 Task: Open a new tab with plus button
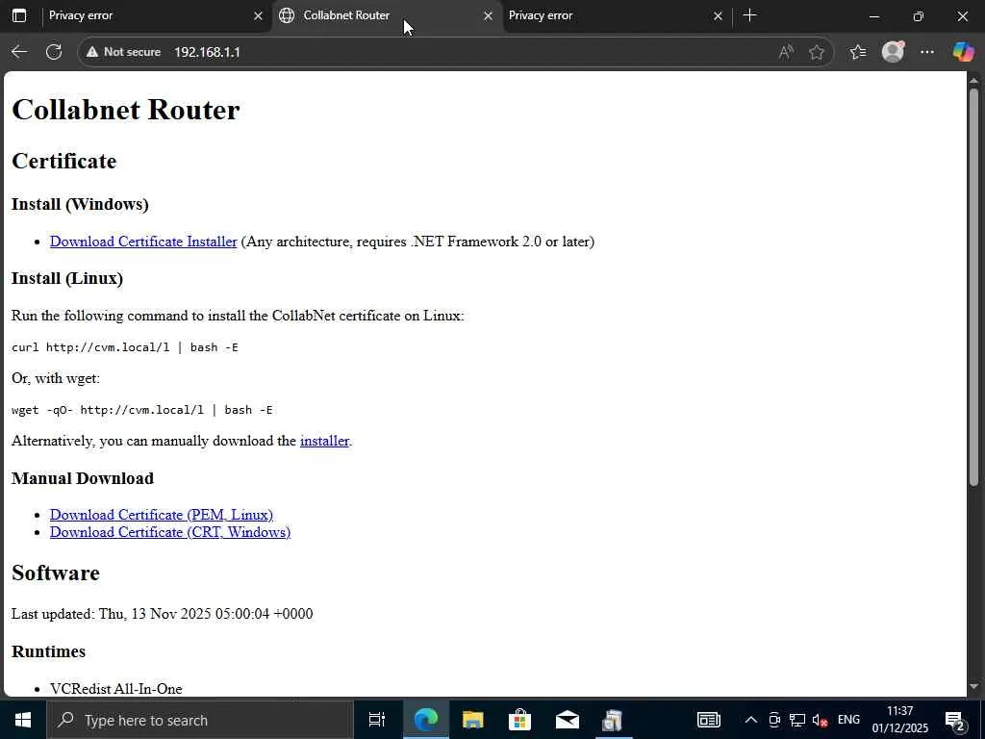coord(749,15)
